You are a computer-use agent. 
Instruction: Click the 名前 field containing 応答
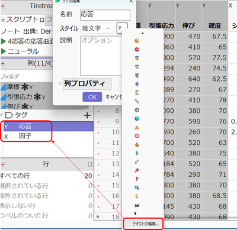(105, 15)
